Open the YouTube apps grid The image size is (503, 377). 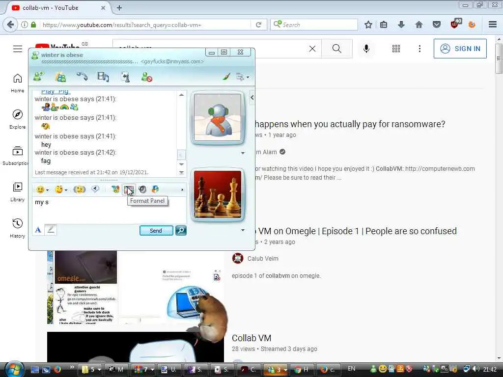(x=396, y=49)
